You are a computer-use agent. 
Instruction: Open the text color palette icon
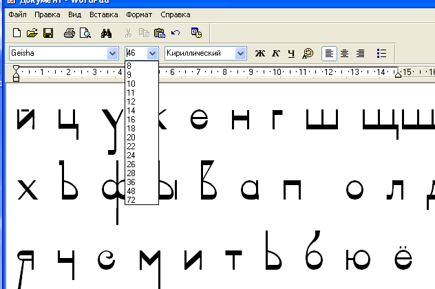pos(308,53)
